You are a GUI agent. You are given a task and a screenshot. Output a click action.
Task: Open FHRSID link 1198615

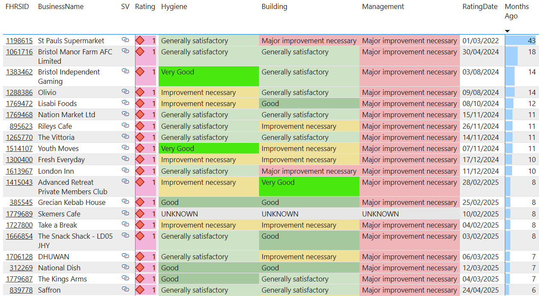click(19, 41)
